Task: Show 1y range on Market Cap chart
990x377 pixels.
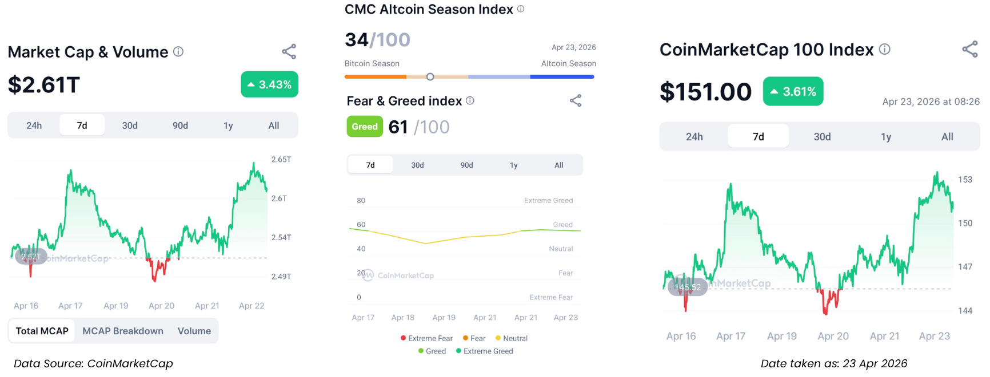Action: 228,125
